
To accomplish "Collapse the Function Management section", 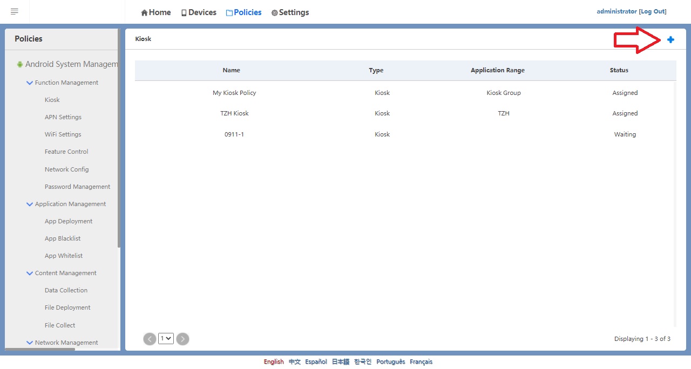I will 30,83.
